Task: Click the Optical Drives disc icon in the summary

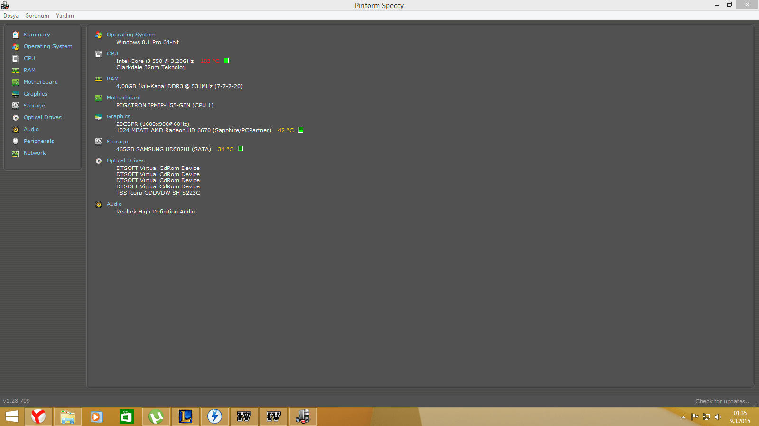Action: click(99, 160)
